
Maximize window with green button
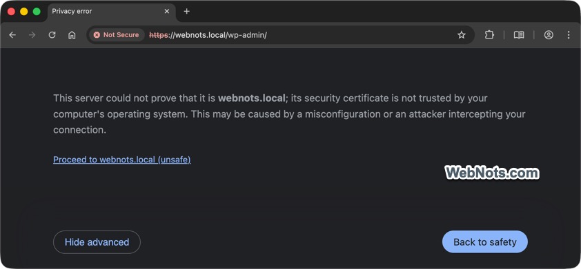[x=37, y=12]
